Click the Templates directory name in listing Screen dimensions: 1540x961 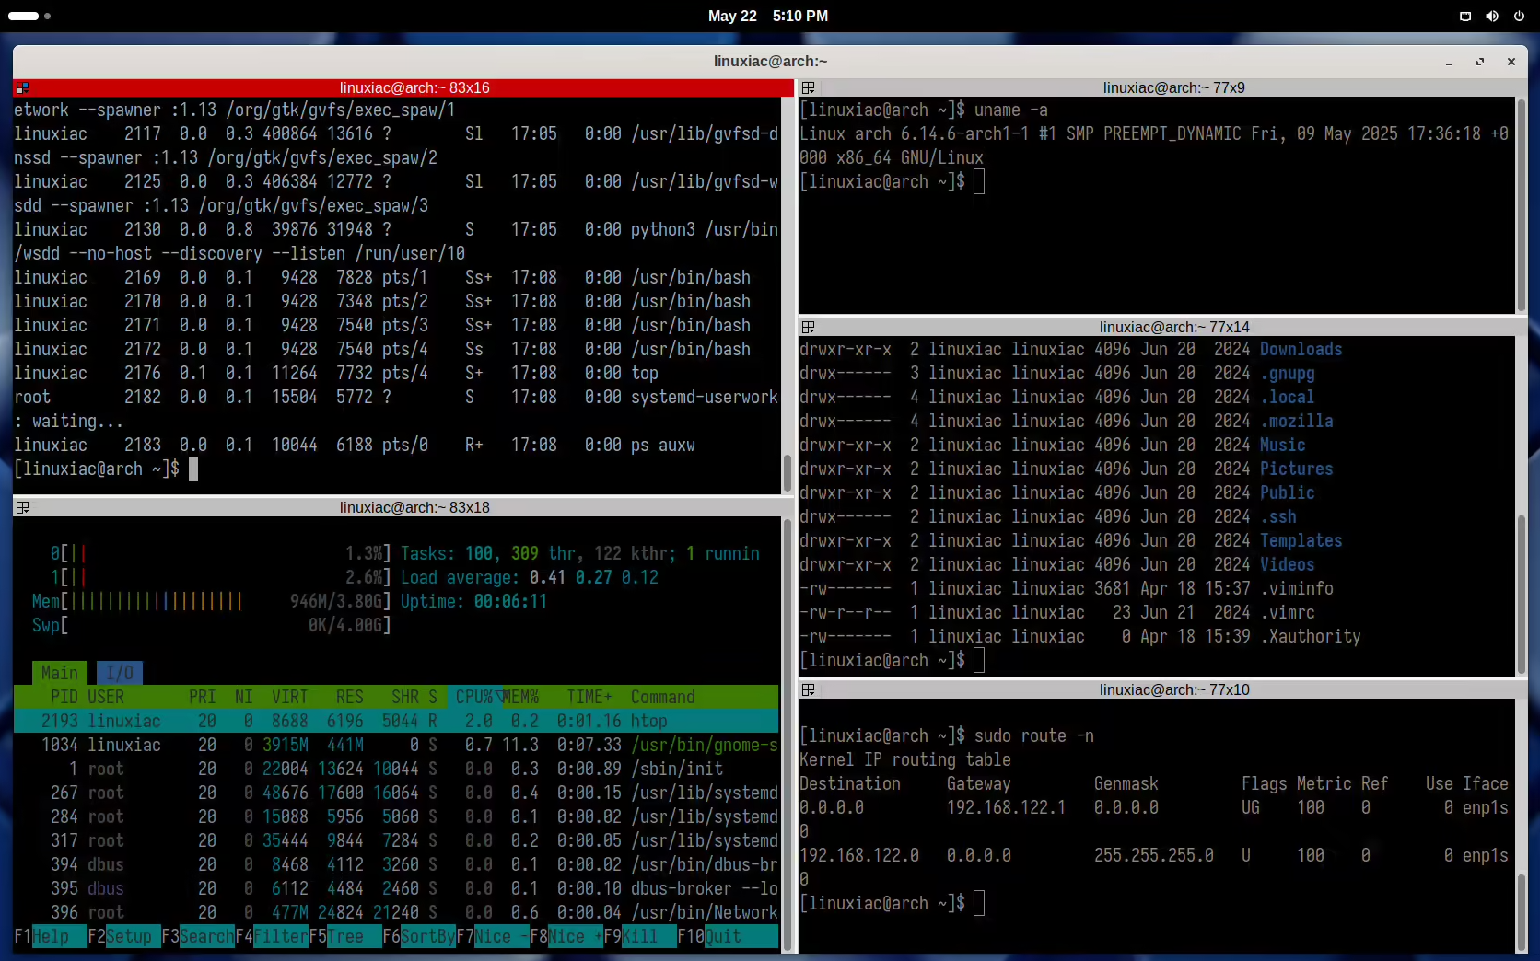pos(1301,540)
